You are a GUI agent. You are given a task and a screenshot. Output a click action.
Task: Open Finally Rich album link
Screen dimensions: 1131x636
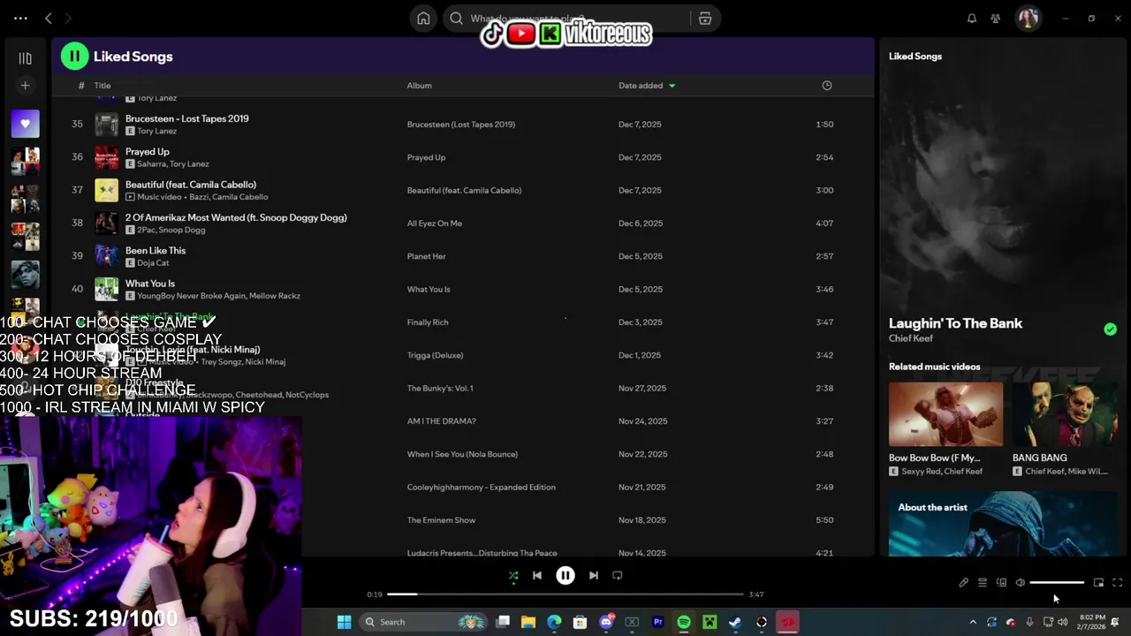pyautogui.click(x=428, y=322)
